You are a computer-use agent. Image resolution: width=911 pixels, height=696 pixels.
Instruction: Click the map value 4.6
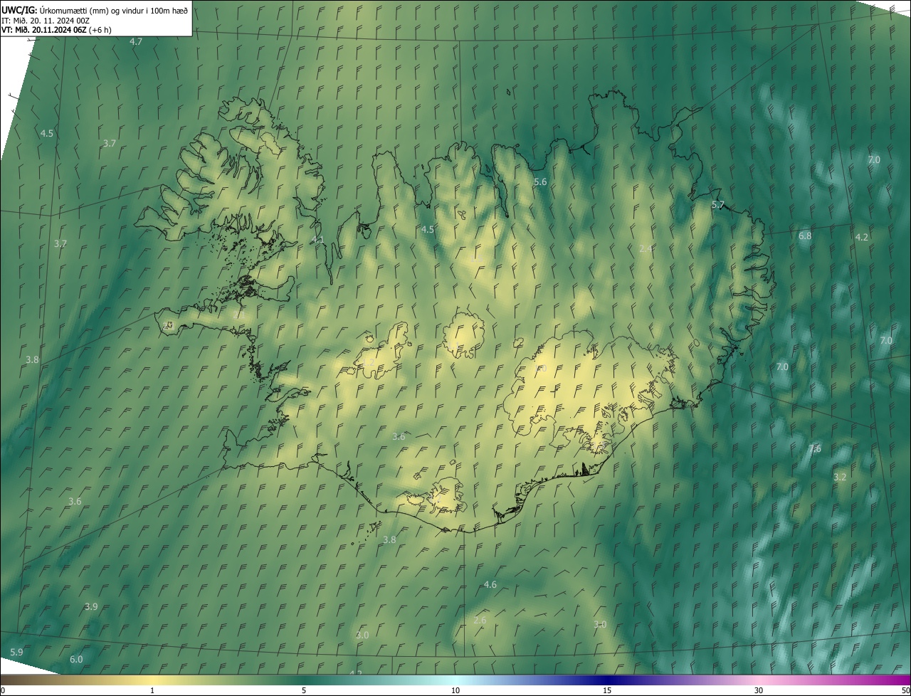point(490,585)
